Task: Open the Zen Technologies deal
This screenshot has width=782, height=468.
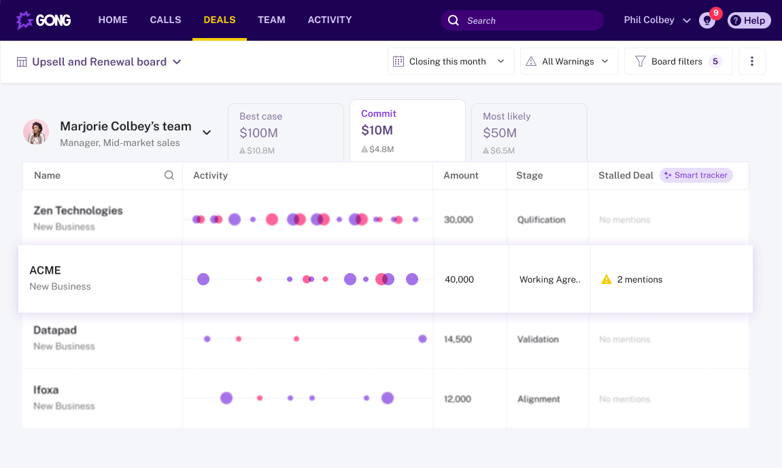Action: (x=78, y=211)
